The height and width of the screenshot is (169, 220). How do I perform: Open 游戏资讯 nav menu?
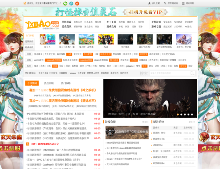[x=66, y=26]
